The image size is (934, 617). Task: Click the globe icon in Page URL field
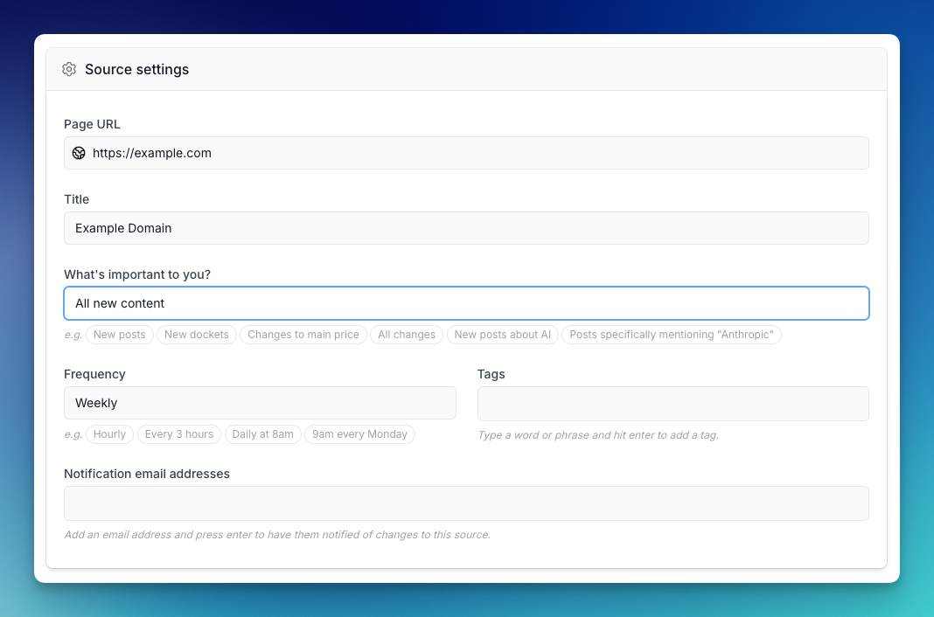pos(79,153)
